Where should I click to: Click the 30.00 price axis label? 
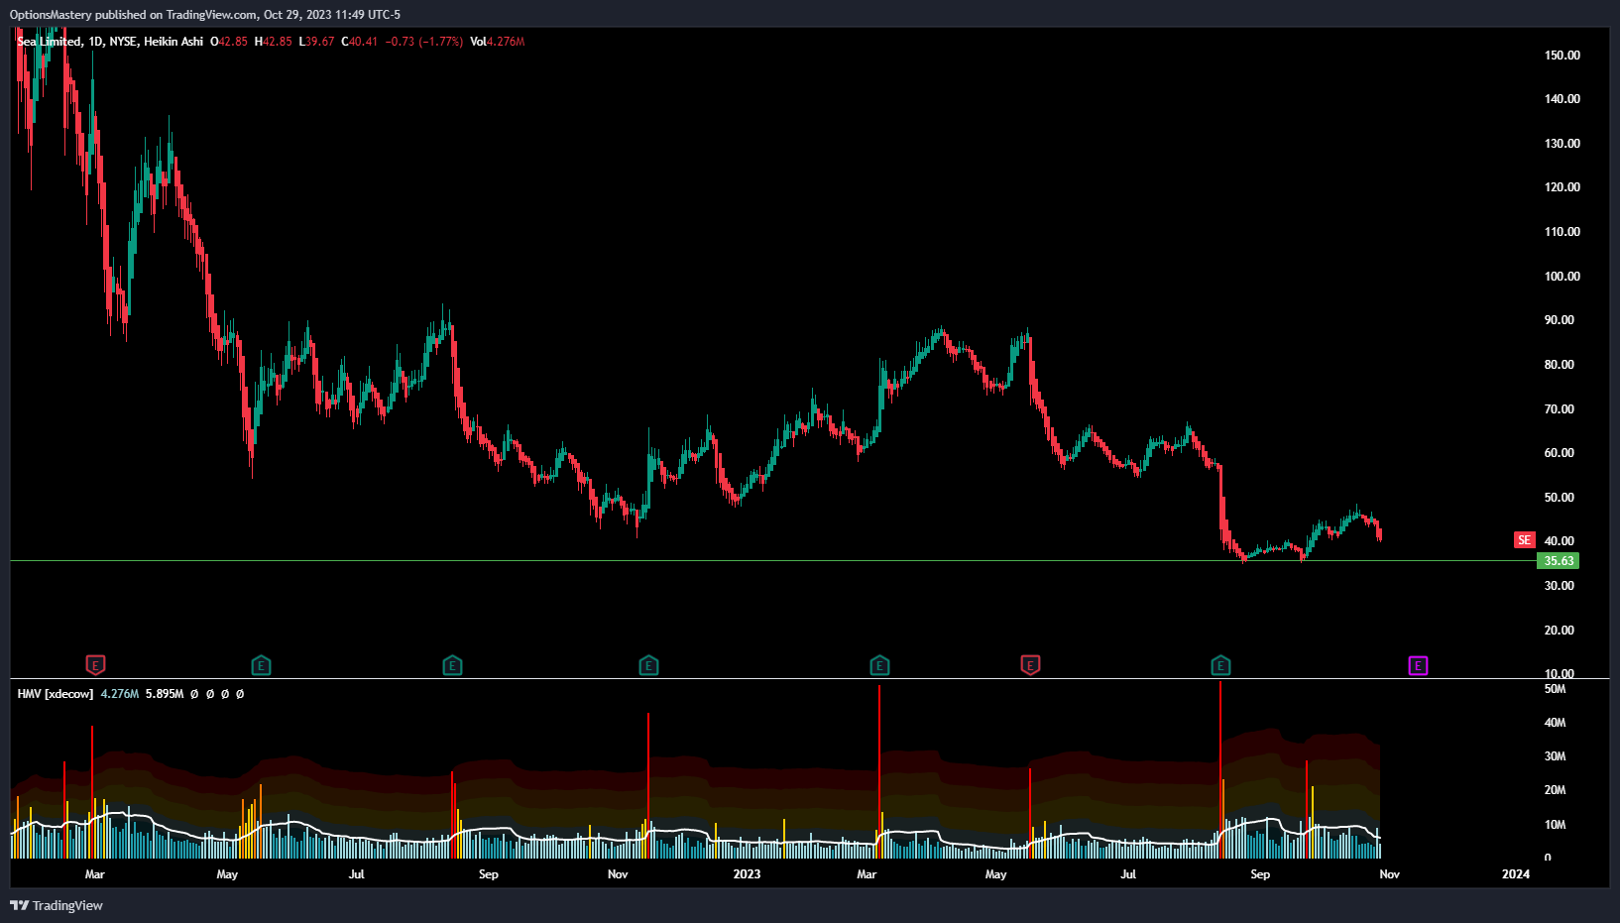pos(1560,586)
